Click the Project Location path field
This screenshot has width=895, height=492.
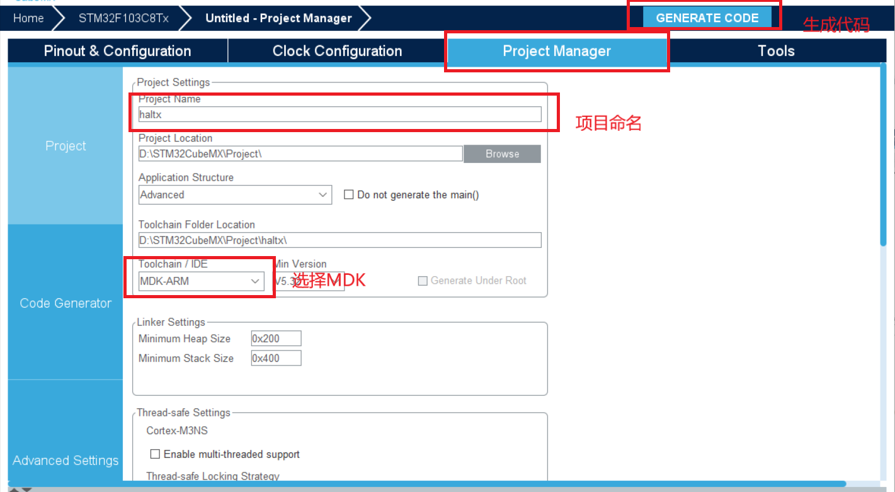click(x=301, y=154)
